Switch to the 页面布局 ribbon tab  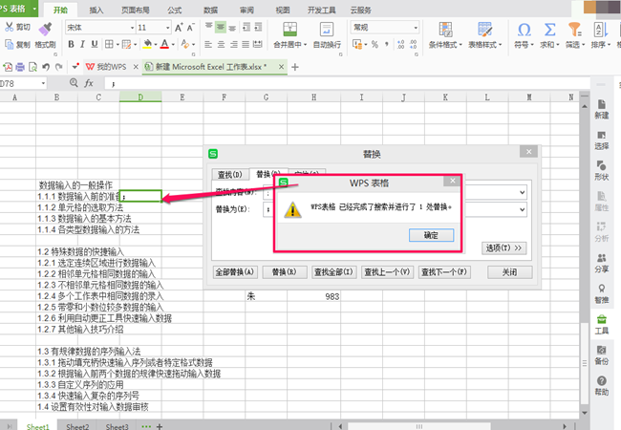pyautogui.click(x=135, y=10)
